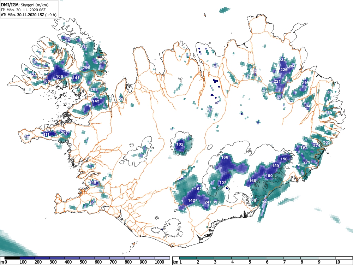353x265 pixels.
Task: Click the 157 value label
Action: click(x=223, y=182)
